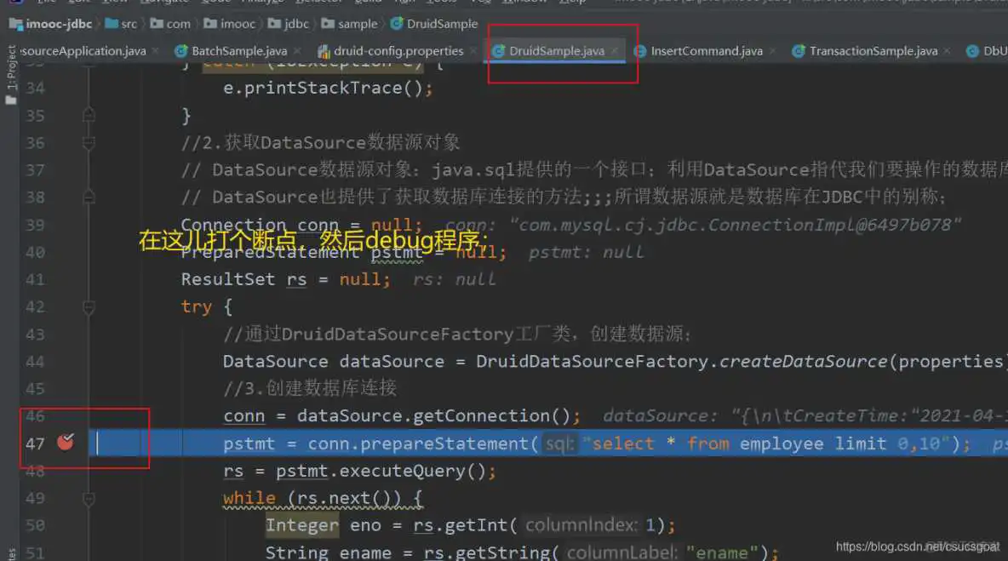Click the 'Connection conn' declaration text
The width and height of the screenshot is (1008, 561).
pyautogui.click(x=260, y=225)
